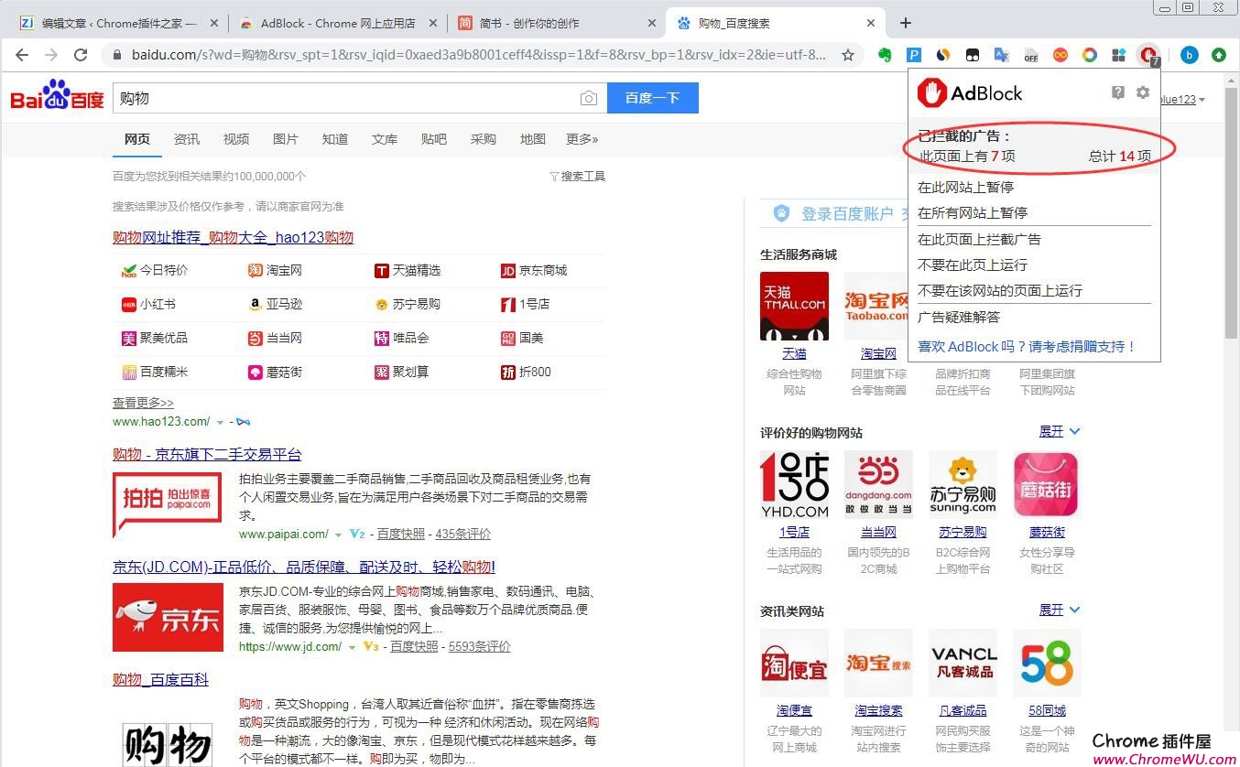Click the 拍拍 paipai.com thumbnail
This screenshot has height=767, width=1240.
[168, 504]
